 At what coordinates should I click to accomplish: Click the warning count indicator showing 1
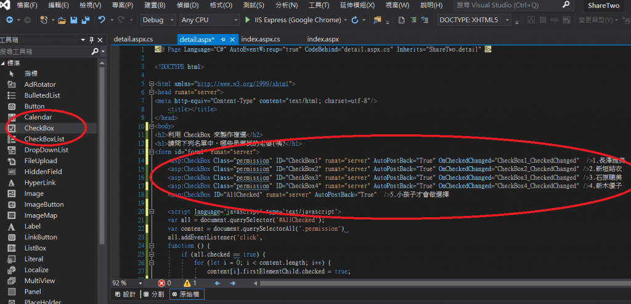pyautogui.click(x=190, y=283)
